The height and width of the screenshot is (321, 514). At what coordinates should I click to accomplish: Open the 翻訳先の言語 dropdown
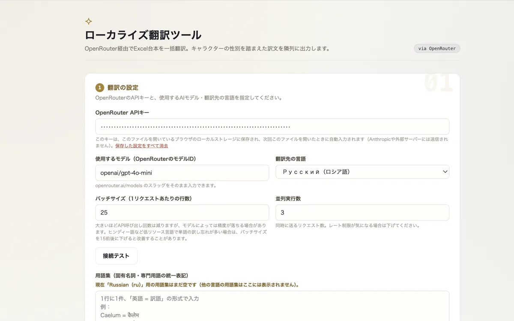362,172
